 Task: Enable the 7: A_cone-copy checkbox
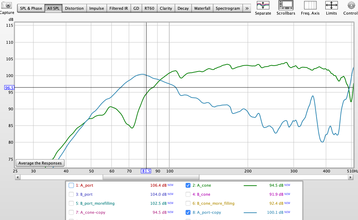tap(71, 212)
